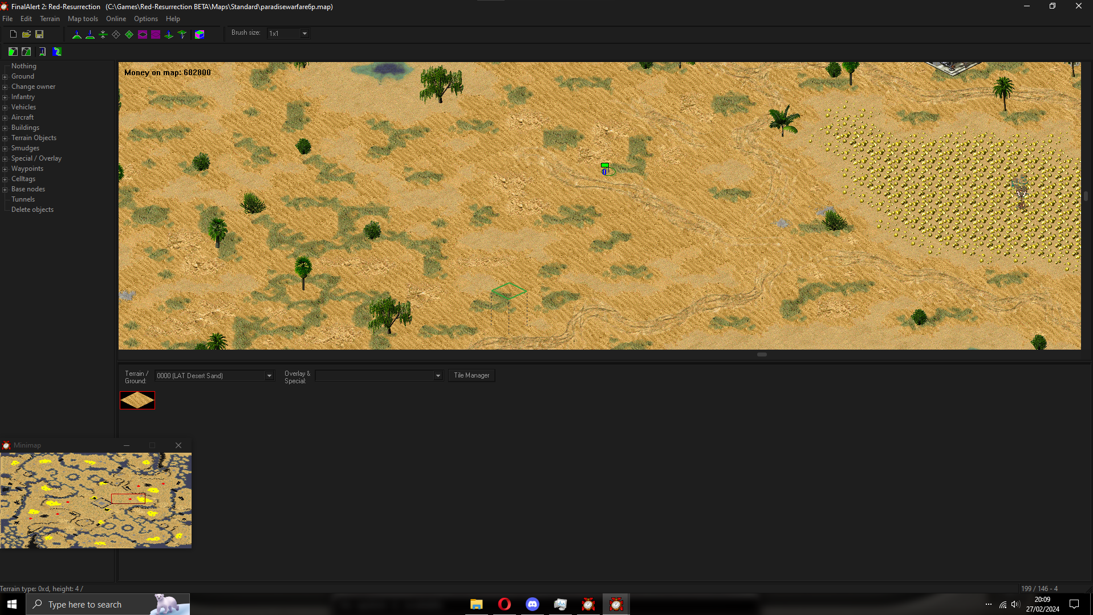The height and width of the screenshot is (615, 1093).
Task: Open the Terrain menu
Action: click(x=50, y=19)
